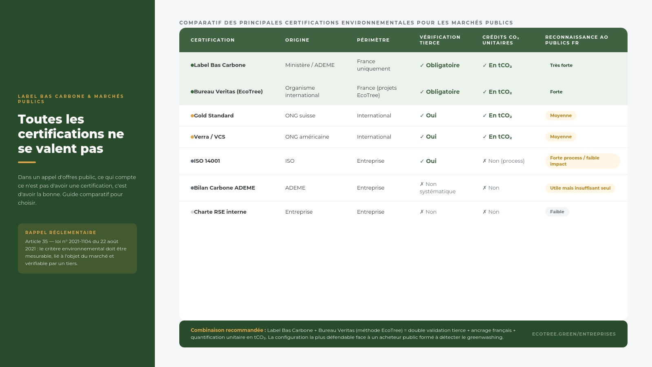
Task: Click International perimeter in Gold Standard row
Action: (374, 116)
